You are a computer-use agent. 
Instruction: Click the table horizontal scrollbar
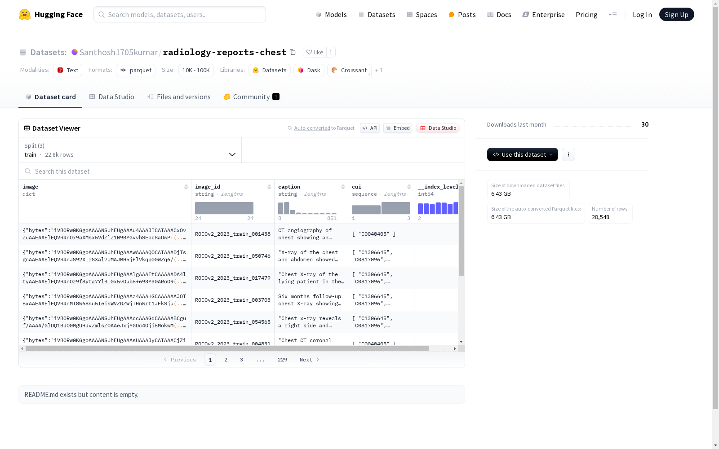(227, 348)
